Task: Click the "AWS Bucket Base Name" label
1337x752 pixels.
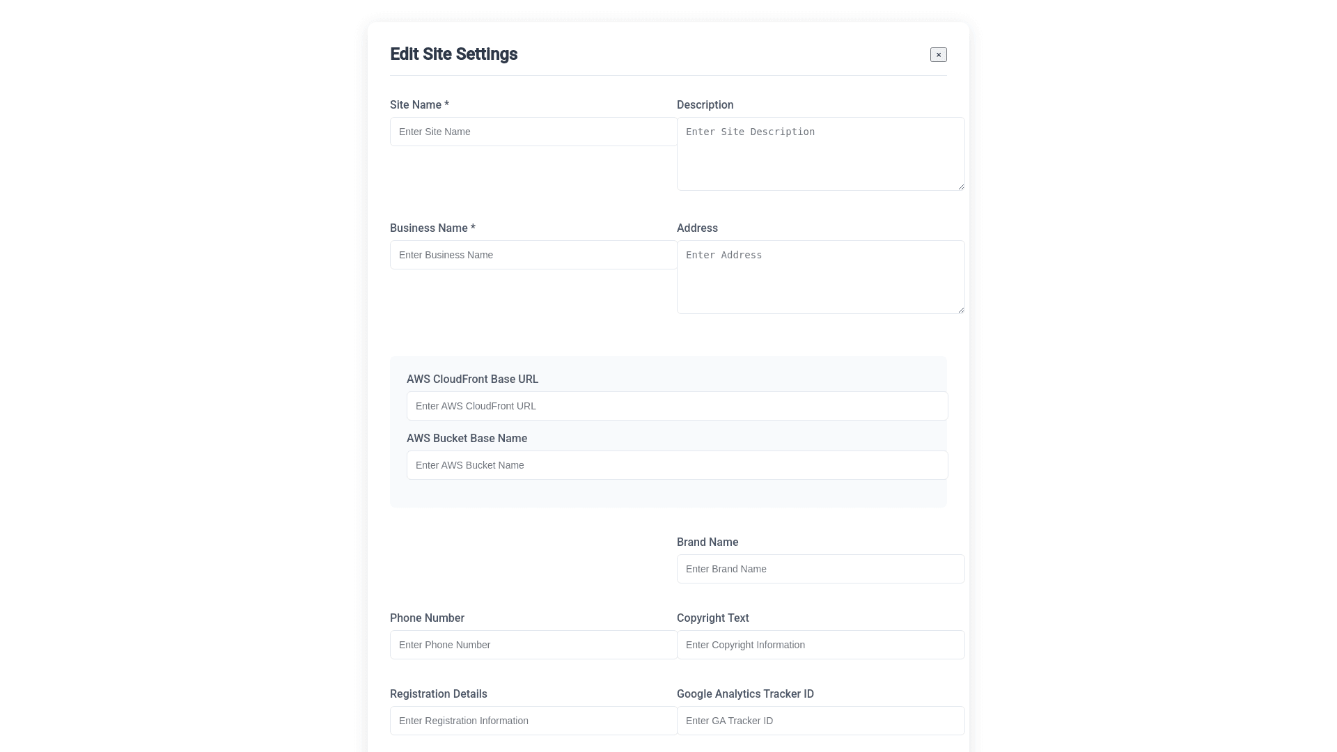Action: tap(467, 439)
